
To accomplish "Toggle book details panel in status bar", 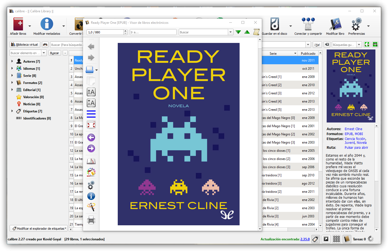I will (x=347, y=239).
